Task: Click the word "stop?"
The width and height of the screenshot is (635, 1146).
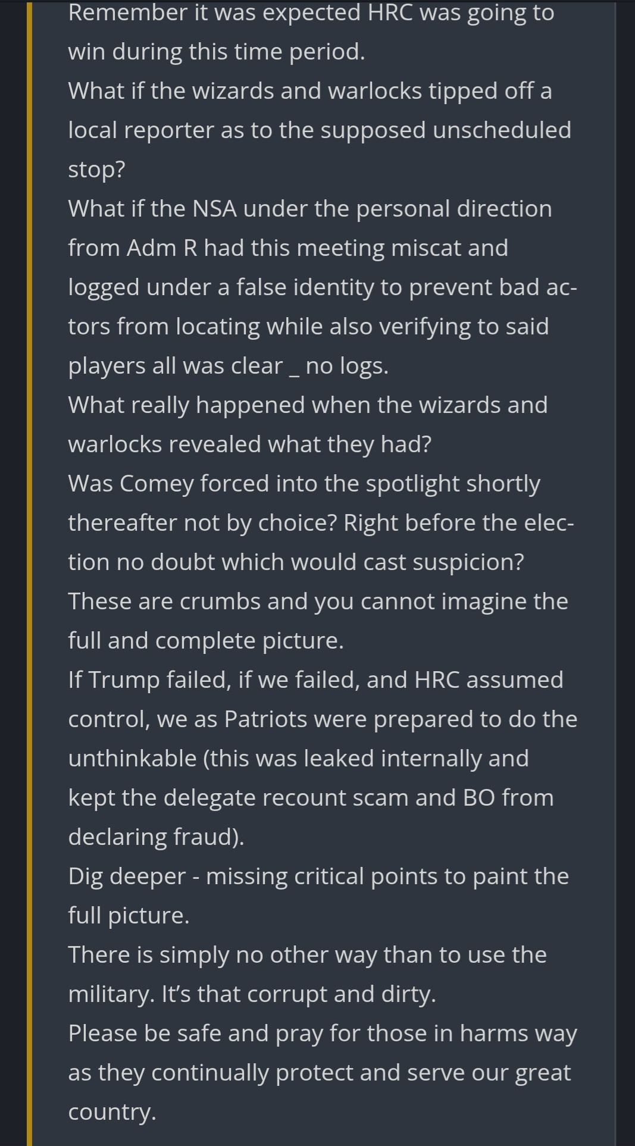Action: pos(96,170)
